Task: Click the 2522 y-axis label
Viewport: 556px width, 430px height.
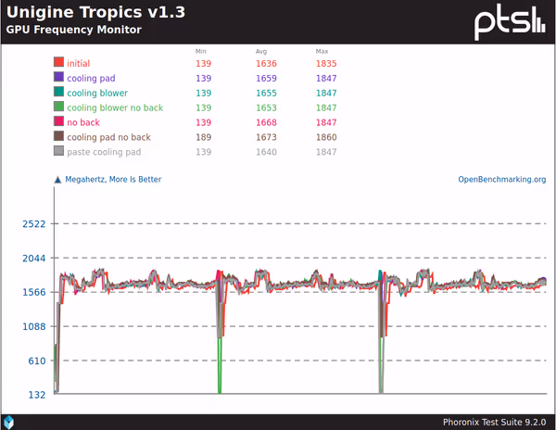Action: [34, 224]
